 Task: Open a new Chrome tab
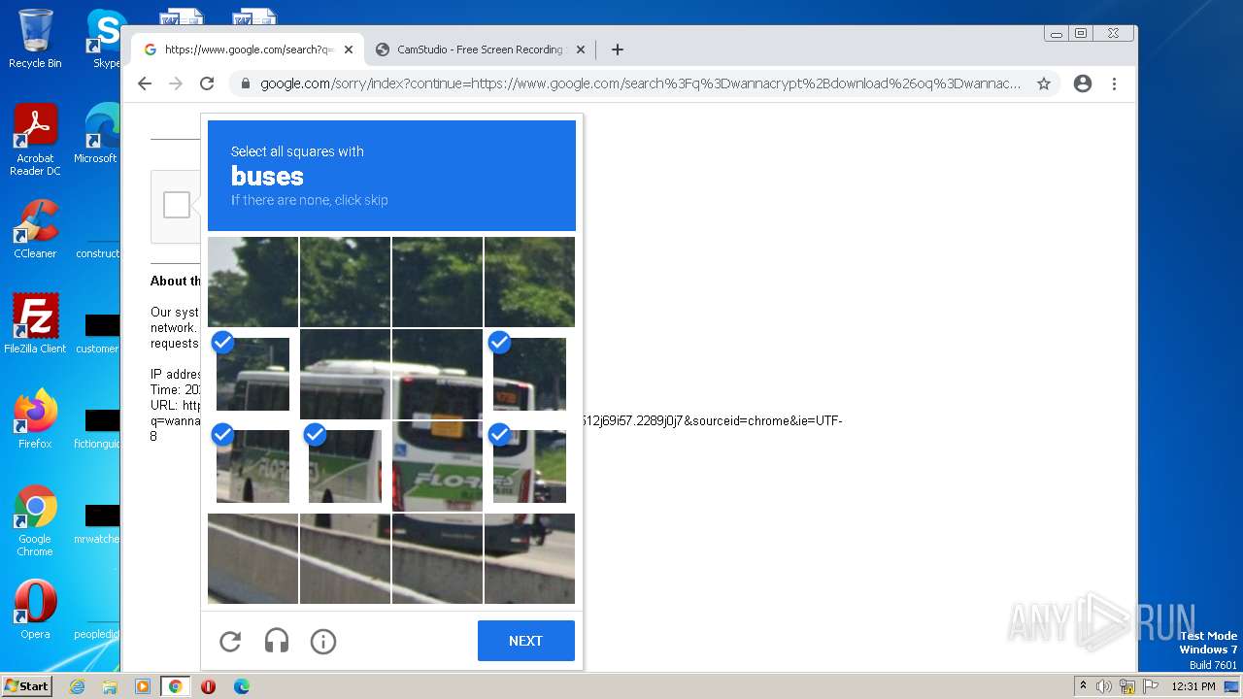coord(617,50)
